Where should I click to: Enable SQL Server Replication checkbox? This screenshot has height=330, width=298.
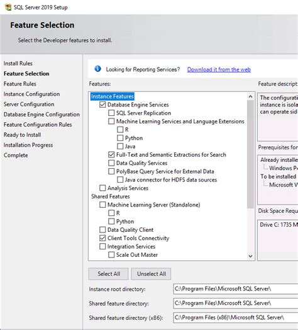click(111, 113)
